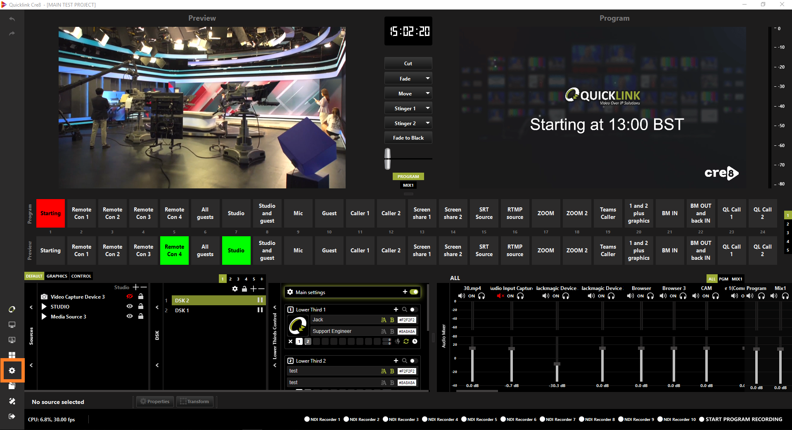This screenshot has width=792, height=430.
Task: Lock the Video Capture Device 3 source
Action: tap(141, 297)
